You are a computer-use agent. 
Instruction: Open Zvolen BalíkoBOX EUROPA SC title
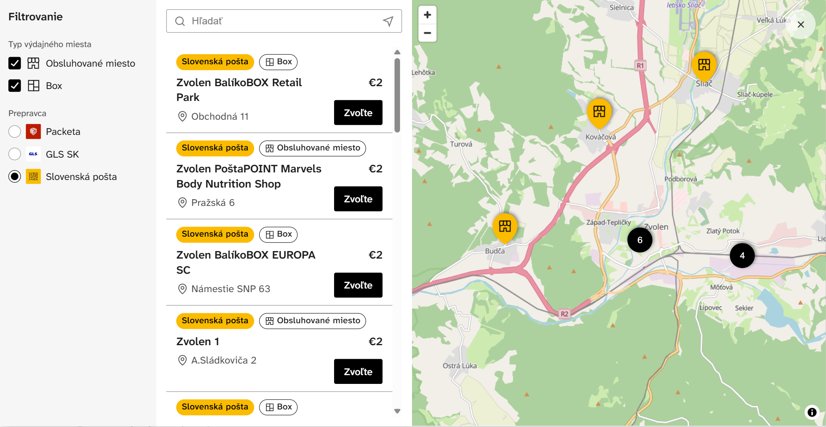point(246,262)
